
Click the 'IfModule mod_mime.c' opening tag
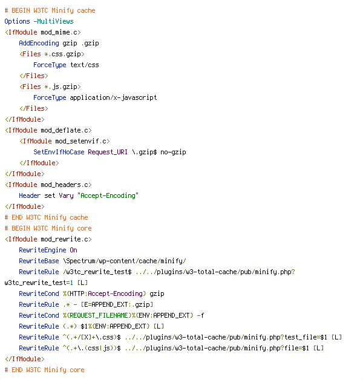pyautogui.click(x=42, y=32)
